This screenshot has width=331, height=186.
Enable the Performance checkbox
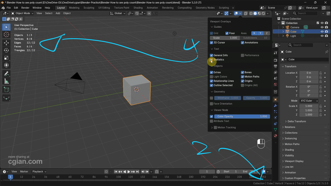coord(242,55)
